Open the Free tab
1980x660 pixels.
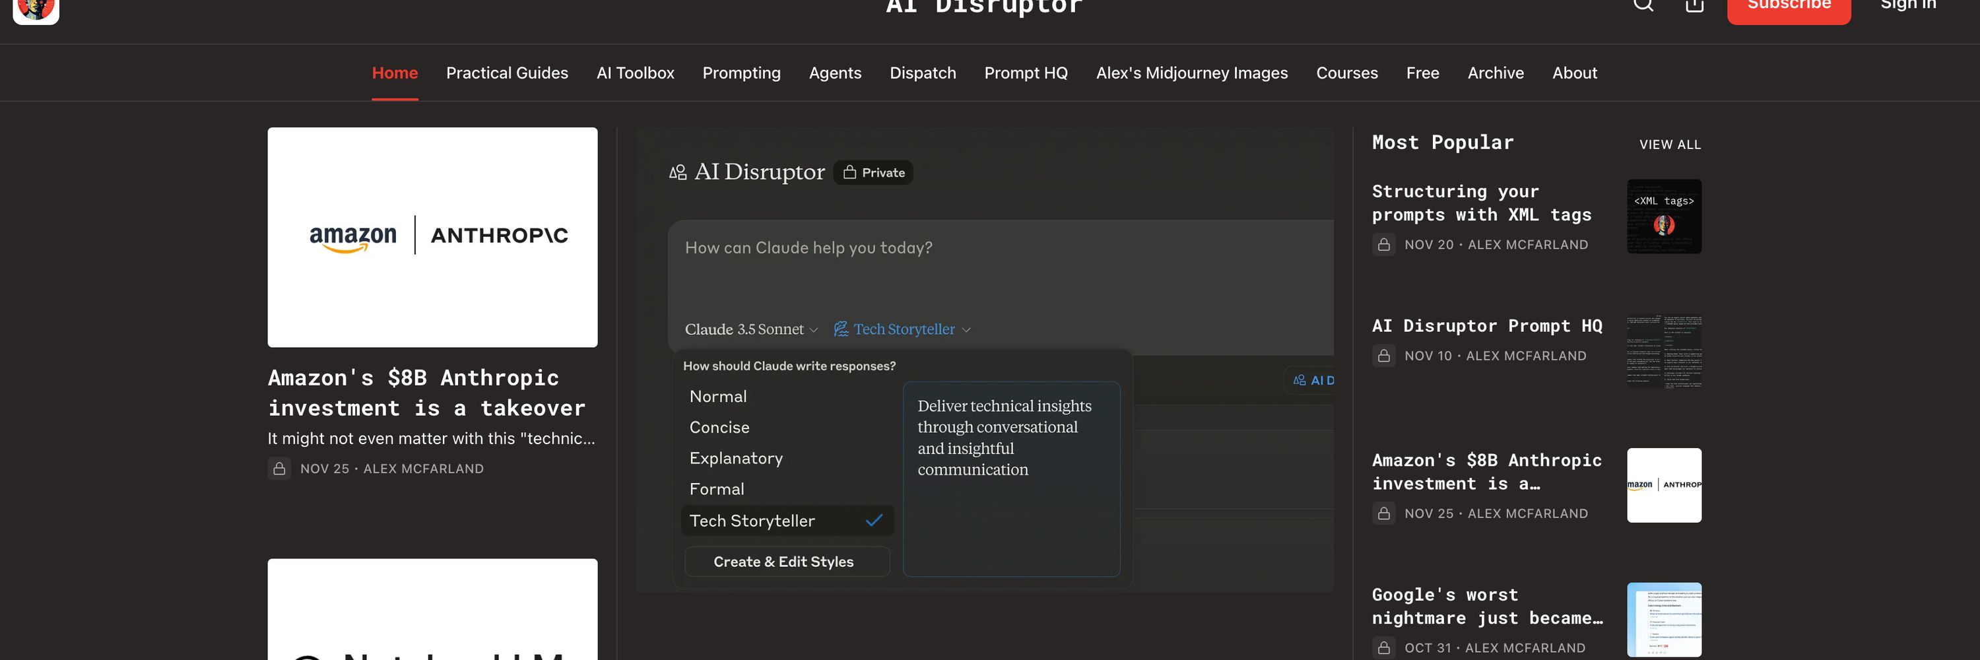click(1423, 73)
